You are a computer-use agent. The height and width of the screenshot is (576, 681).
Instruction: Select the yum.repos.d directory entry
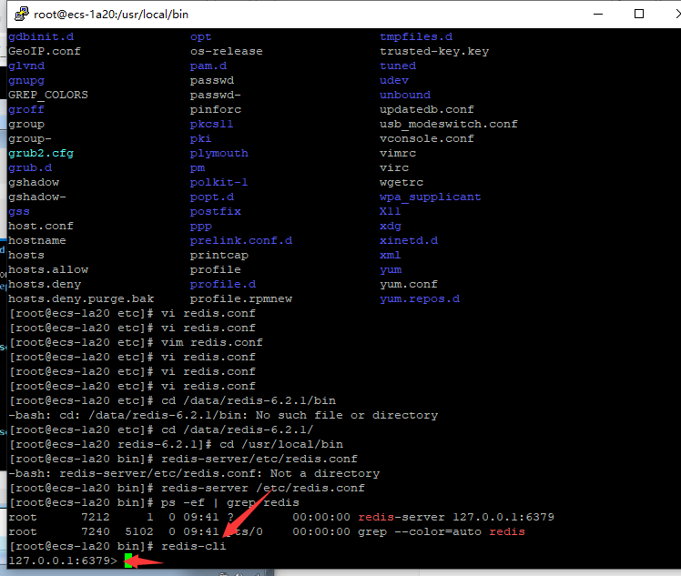[x=420, y=298]
